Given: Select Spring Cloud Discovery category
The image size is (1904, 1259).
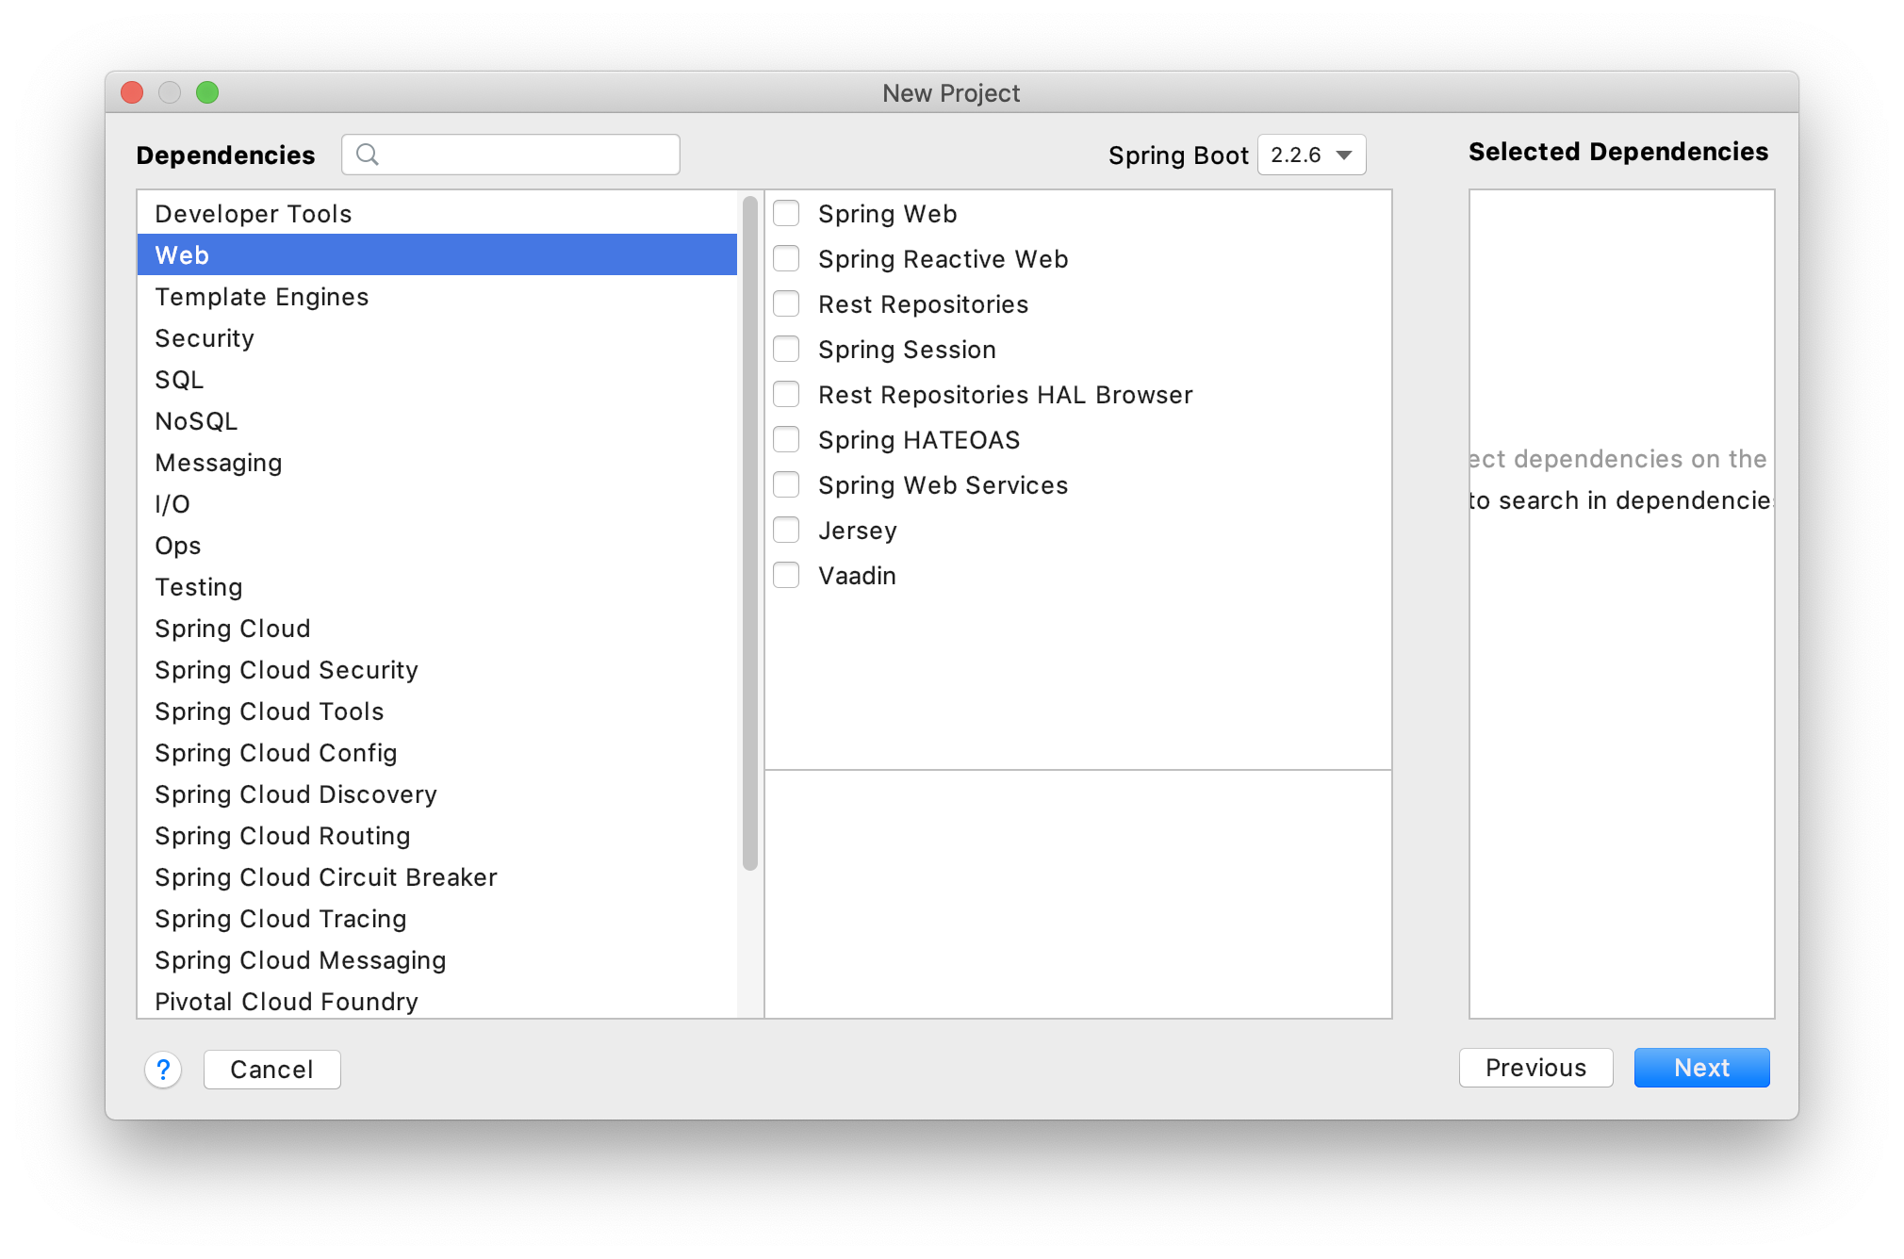Looking at the screenshot, I should coord(437,794).
